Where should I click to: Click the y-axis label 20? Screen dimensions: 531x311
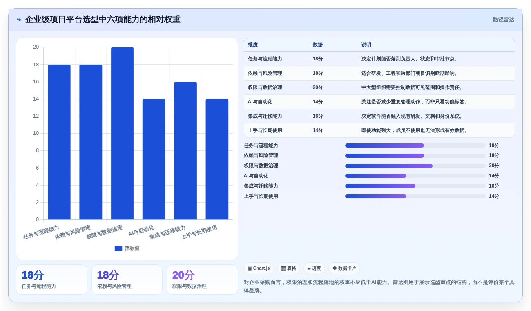[36, 47]
